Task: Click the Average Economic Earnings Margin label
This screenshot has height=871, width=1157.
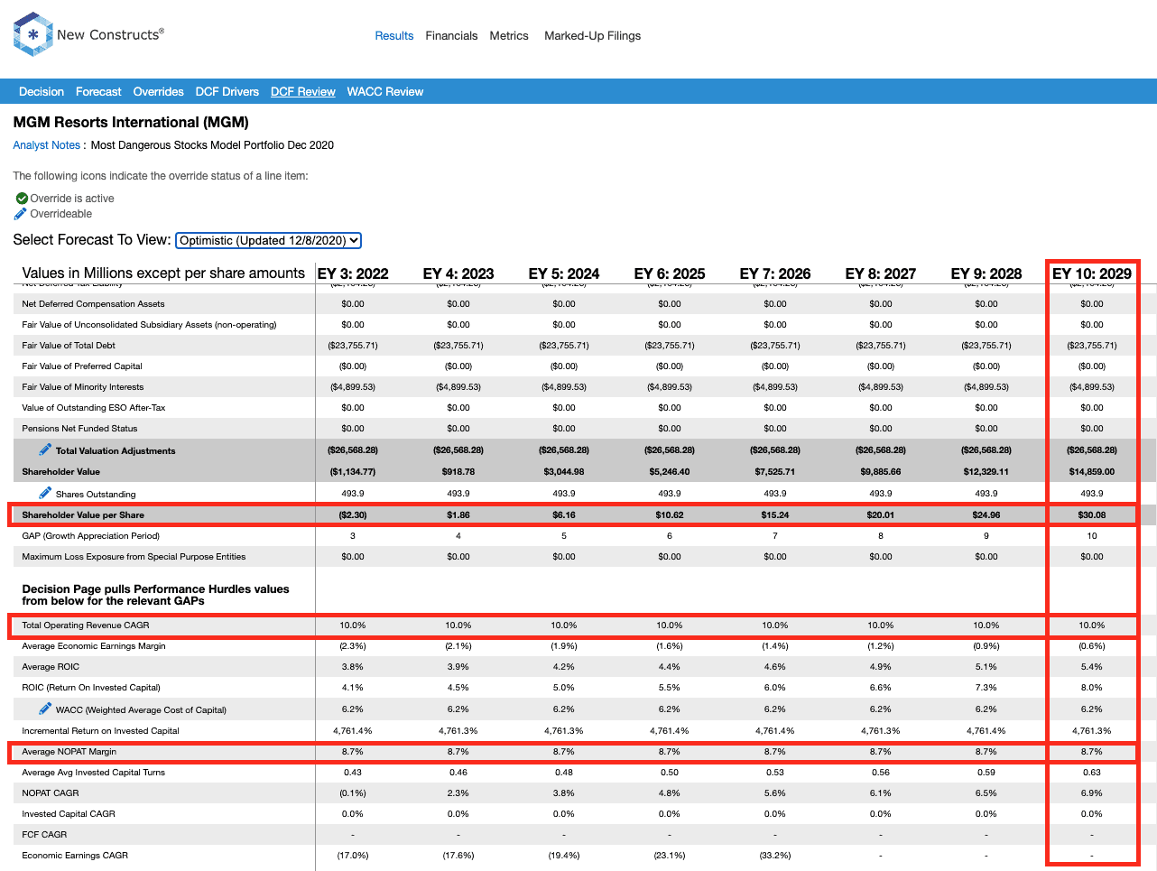Action: [94, 646]
